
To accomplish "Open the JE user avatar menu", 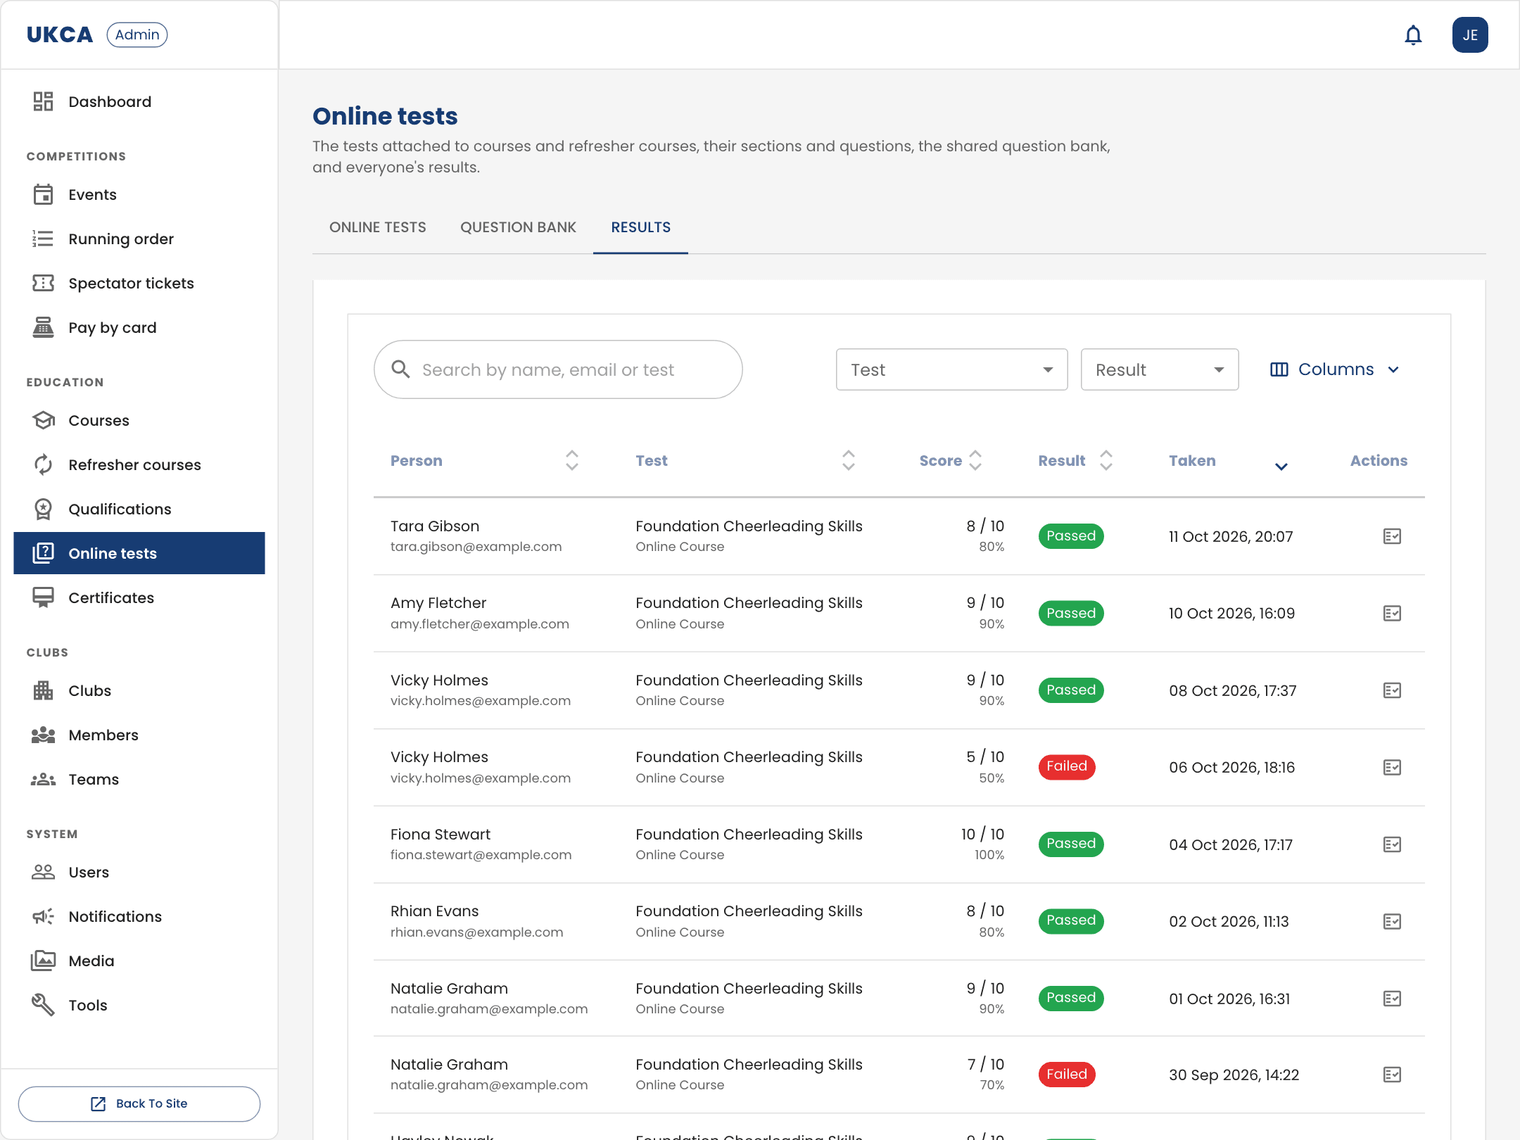I will point(1470,35).
